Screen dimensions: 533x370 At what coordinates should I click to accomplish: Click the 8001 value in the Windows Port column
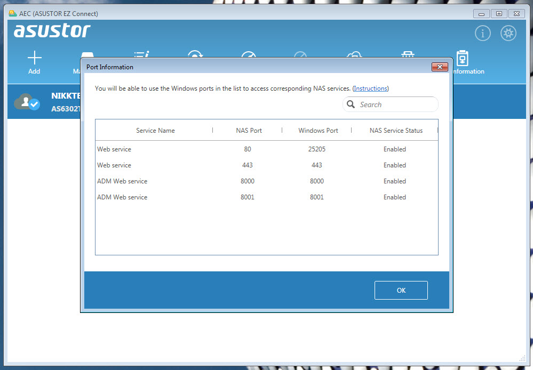pyautogui.click(x=317, y=197)
